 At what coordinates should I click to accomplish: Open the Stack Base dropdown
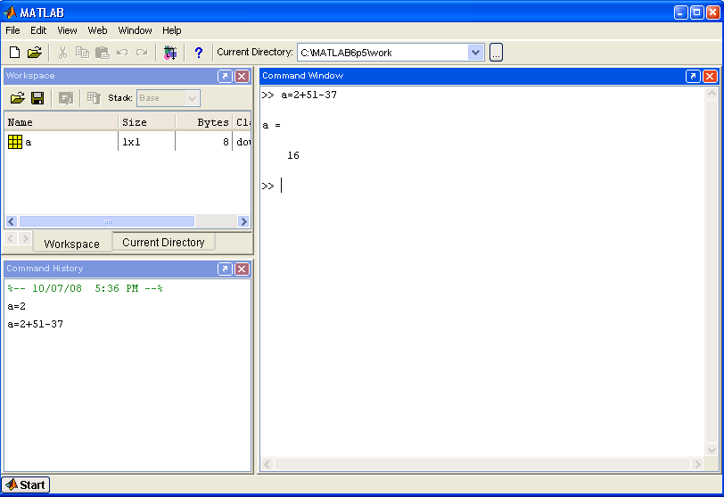coord(168,98)
